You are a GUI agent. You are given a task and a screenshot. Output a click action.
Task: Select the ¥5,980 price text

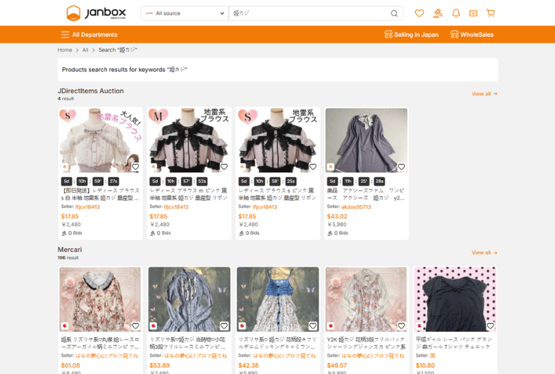pos(337,224)
